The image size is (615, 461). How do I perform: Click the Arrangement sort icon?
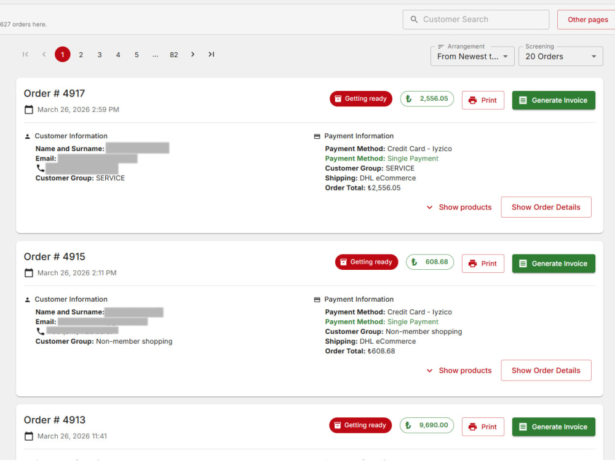tap(441, 47)
